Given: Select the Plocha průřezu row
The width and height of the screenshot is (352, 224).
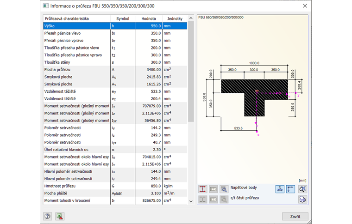Looking at the screenshot, I should [x=76, y=69].
